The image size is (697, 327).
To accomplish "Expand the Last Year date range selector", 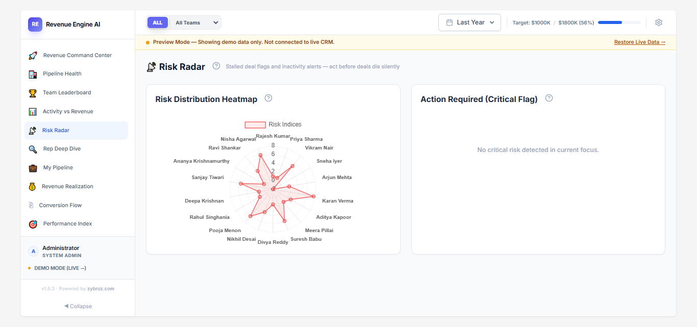I will click(469, 22).
